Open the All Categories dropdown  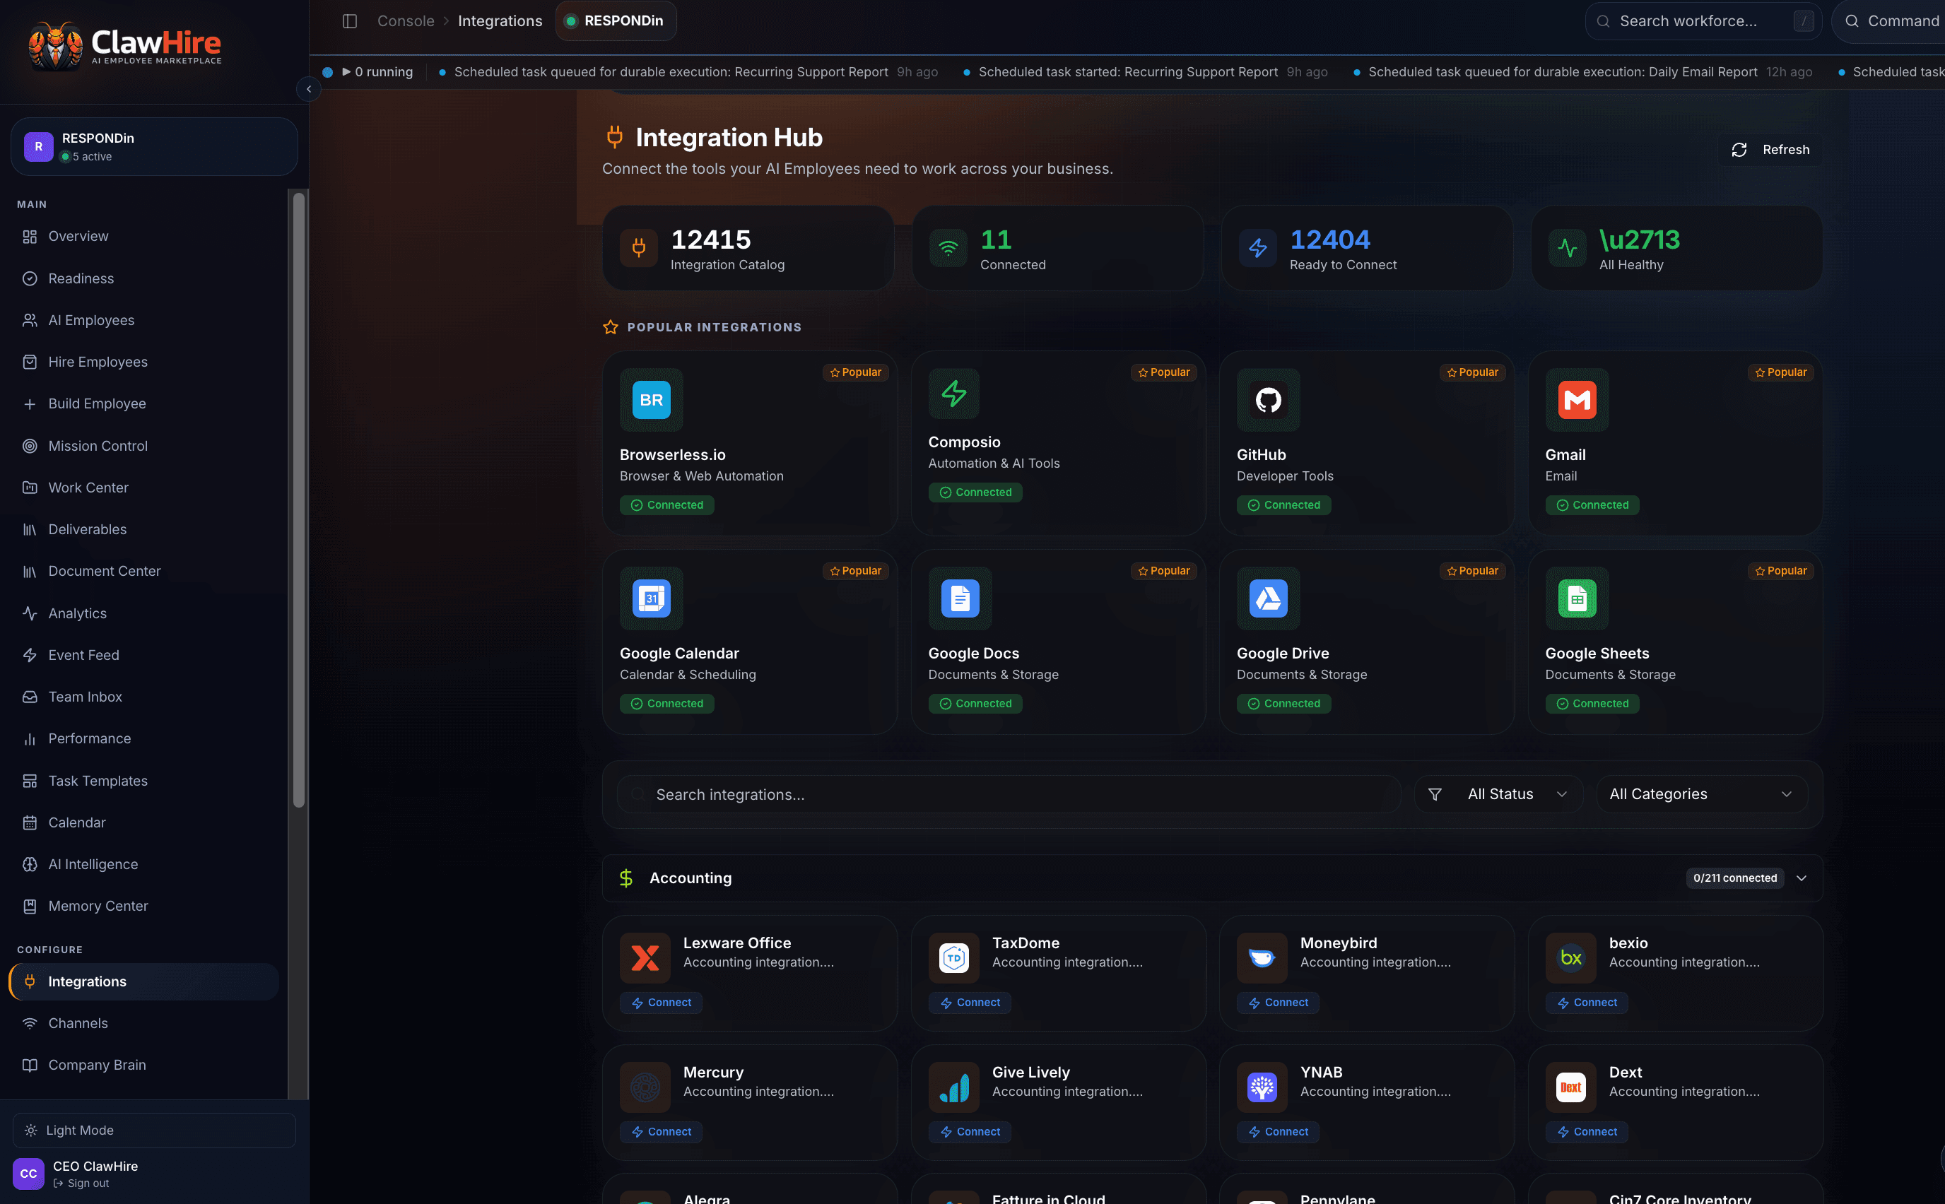point(1701,794)
